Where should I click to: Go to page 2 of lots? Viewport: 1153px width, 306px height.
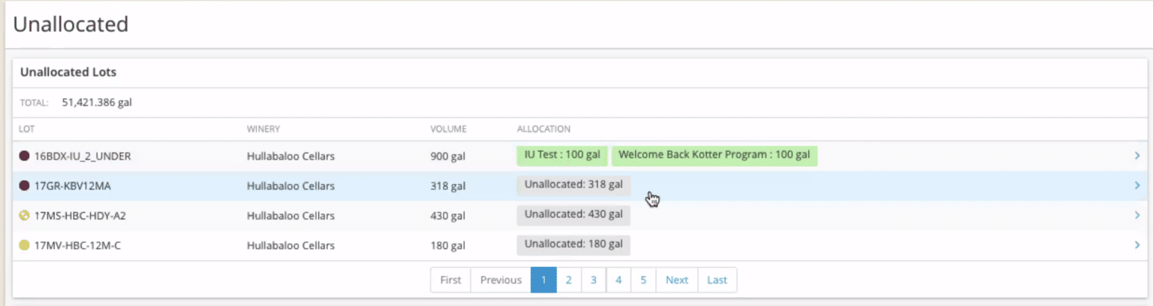(x=569, y=280)
